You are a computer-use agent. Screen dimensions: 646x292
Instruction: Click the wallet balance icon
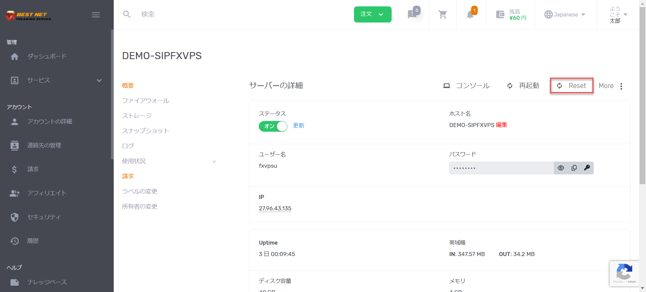(x=500, y=14)
